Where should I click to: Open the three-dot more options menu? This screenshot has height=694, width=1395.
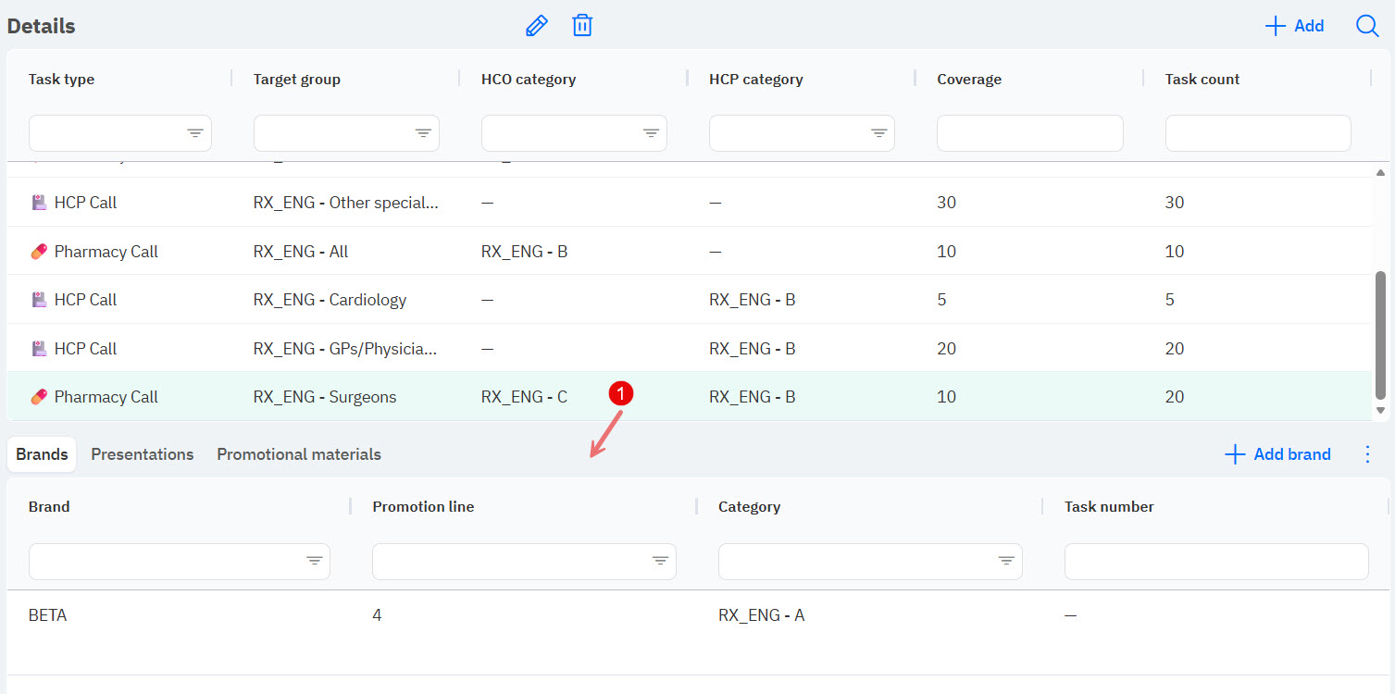[x=1367, y=454]
